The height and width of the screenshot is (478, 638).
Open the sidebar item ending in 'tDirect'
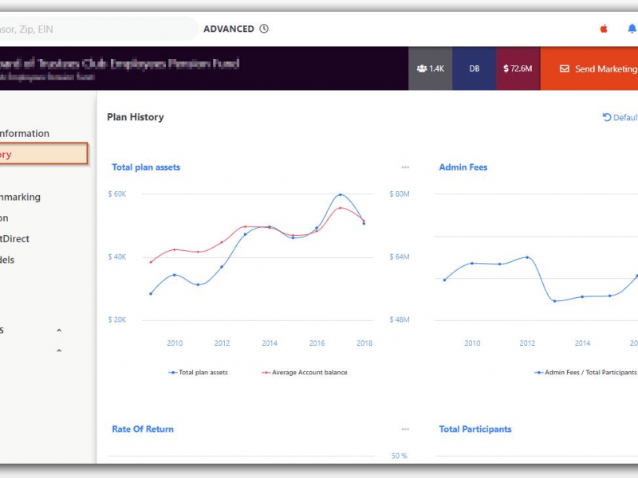16,238
